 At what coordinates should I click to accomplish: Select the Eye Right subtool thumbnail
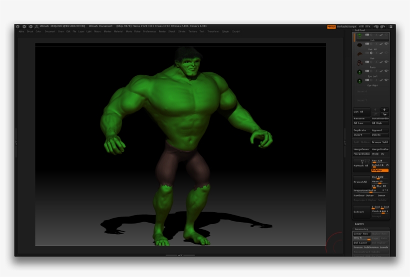click(359, 81)
